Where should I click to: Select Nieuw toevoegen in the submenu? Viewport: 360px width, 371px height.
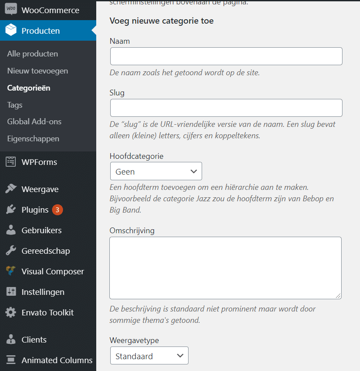coord(38,71)
